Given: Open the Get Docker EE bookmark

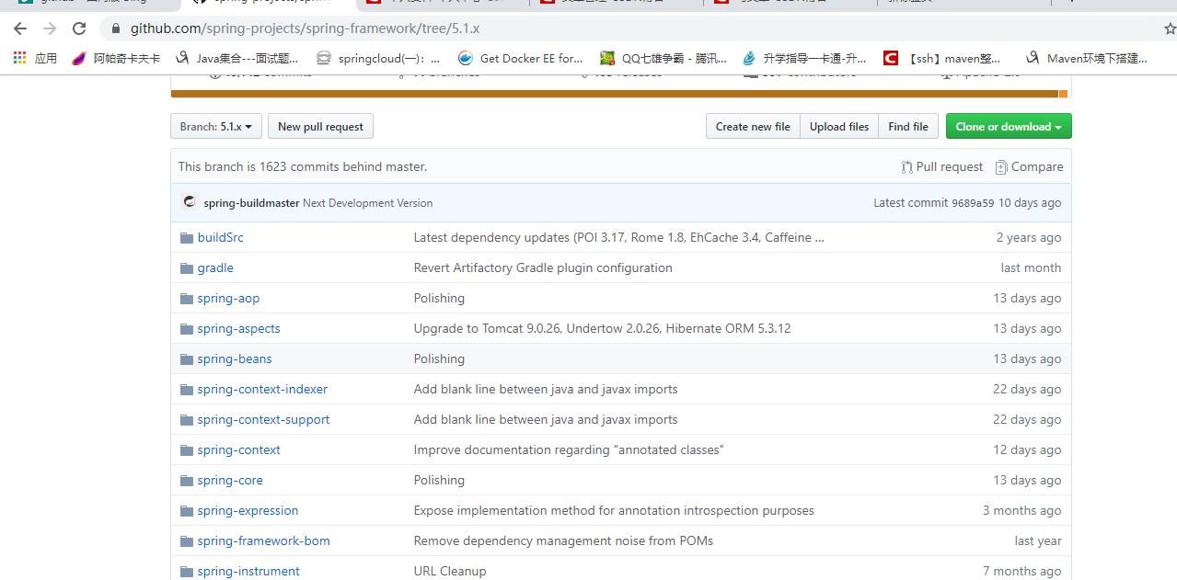Looking at the screenshot, I should [521, 58].
